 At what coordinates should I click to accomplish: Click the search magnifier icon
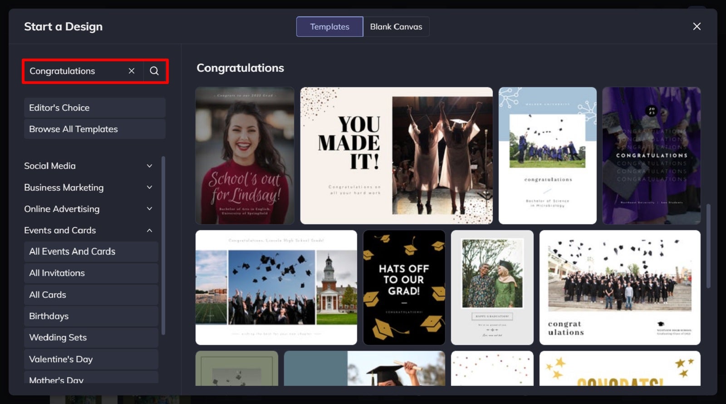pos(154,71)
